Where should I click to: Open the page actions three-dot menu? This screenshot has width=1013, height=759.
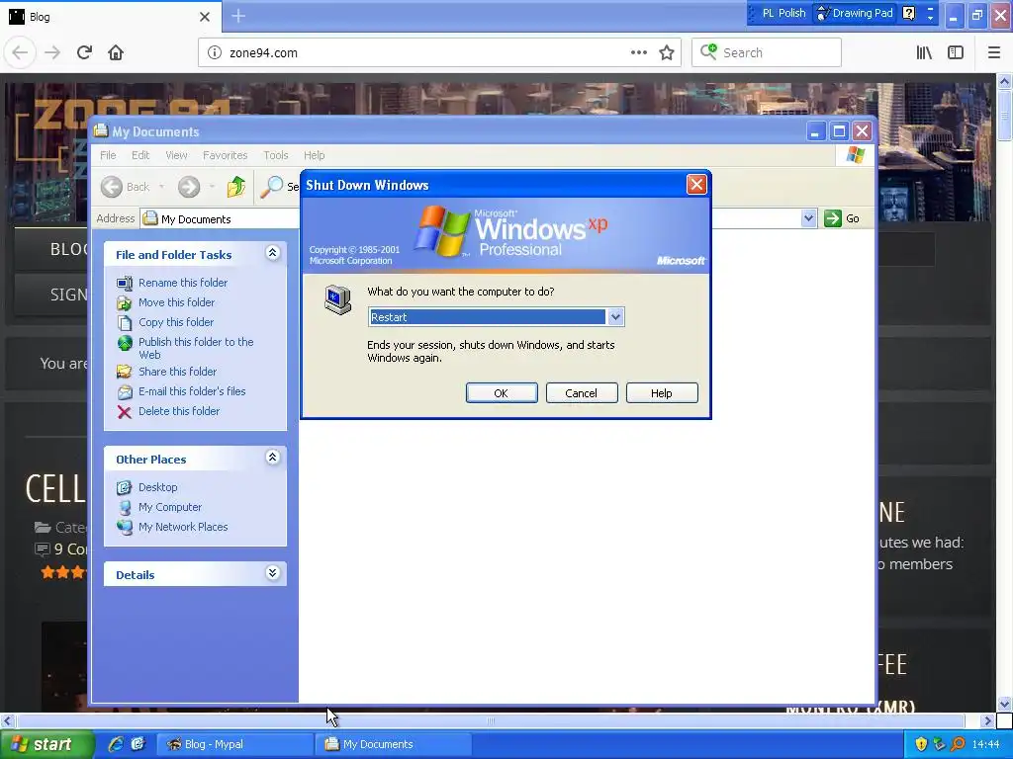point(638,52)
